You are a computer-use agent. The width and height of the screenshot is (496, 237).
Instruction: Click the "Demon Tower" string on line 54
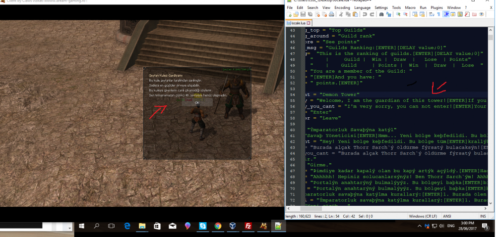click(339, 95)
